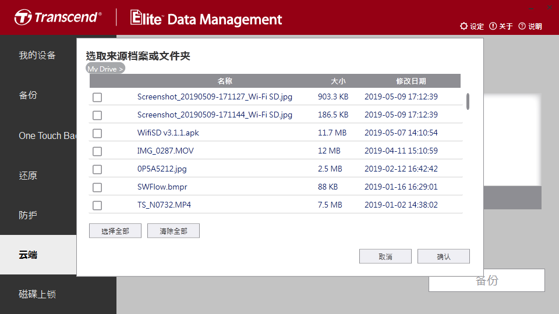
Task: Check the Screenshot_20190509-171127_Wi-Fi SD.jpg checkbox
Action: coord(97,97)
